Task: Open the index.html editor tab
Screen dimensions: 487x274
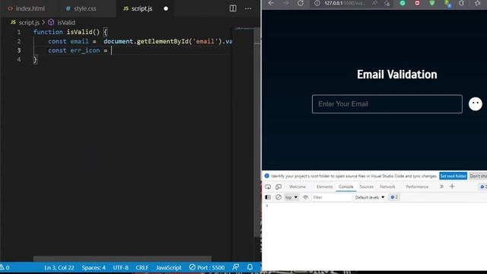Action: (26, 8)
